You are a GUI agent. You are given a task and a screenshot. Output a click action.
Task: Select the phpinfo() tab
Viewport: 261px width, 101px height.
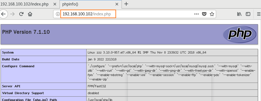pyautogui.click(x=91, y=4)
